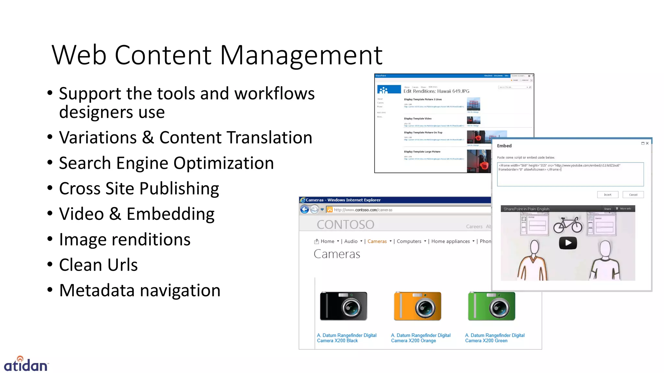
Task: Click the Back arrow in Internet Explorer
Action: click(304, 209)
